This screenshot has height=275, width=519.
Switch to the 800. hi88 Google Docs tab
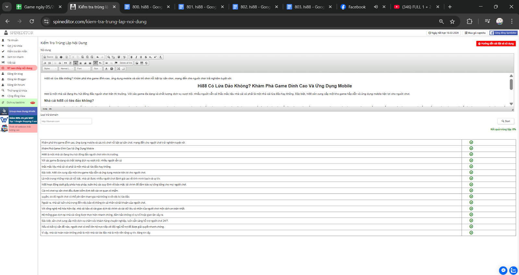[x=147, y=7]
